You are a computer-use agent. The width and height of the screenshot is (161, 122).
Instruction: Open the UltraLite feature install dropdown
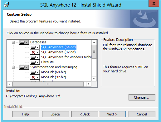[x=35, y=62]
